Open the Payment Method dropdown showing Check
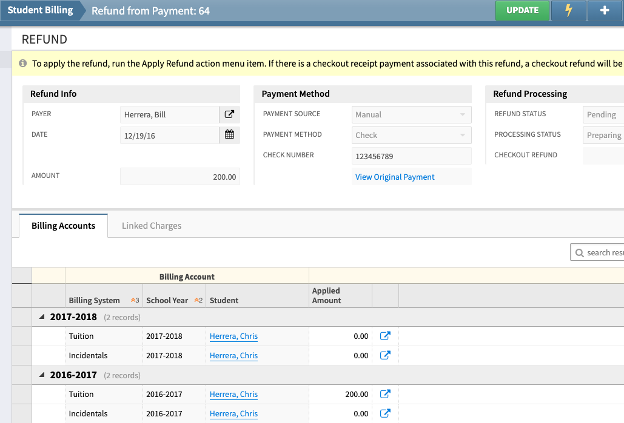Viewport: 624px width, 423px height. point(411,135)
